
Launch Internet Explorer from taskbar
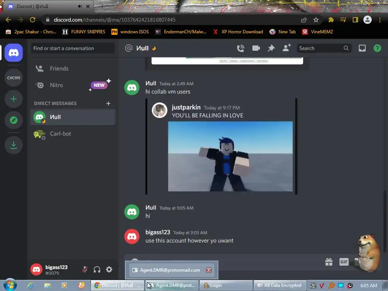[30, 286]
